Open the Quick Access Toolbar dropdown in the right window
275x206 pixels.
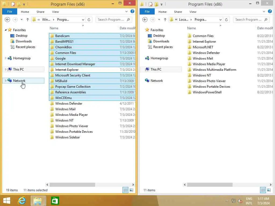(x=161, y=4)
